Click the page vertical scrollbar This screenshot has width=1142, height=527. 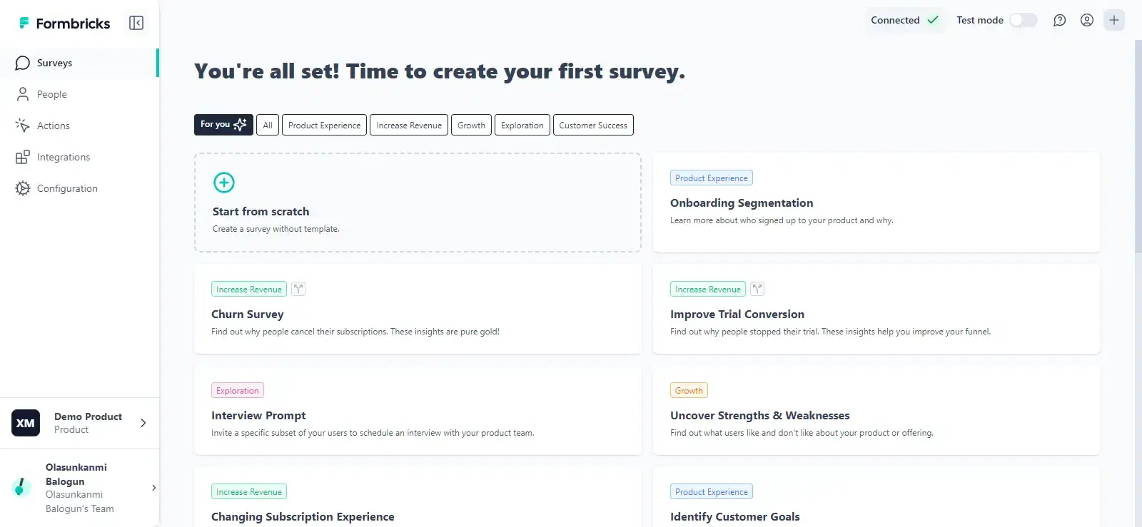1138,143
